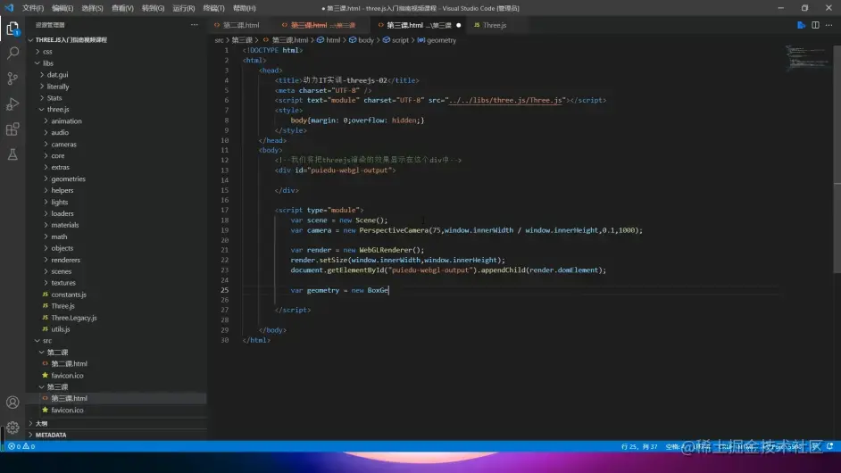
Task: Open the 运行(R) menu
Action: (183, 8)
